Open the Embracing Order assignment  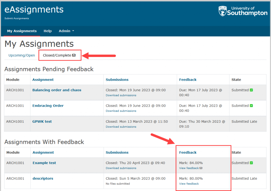[48, 105]
